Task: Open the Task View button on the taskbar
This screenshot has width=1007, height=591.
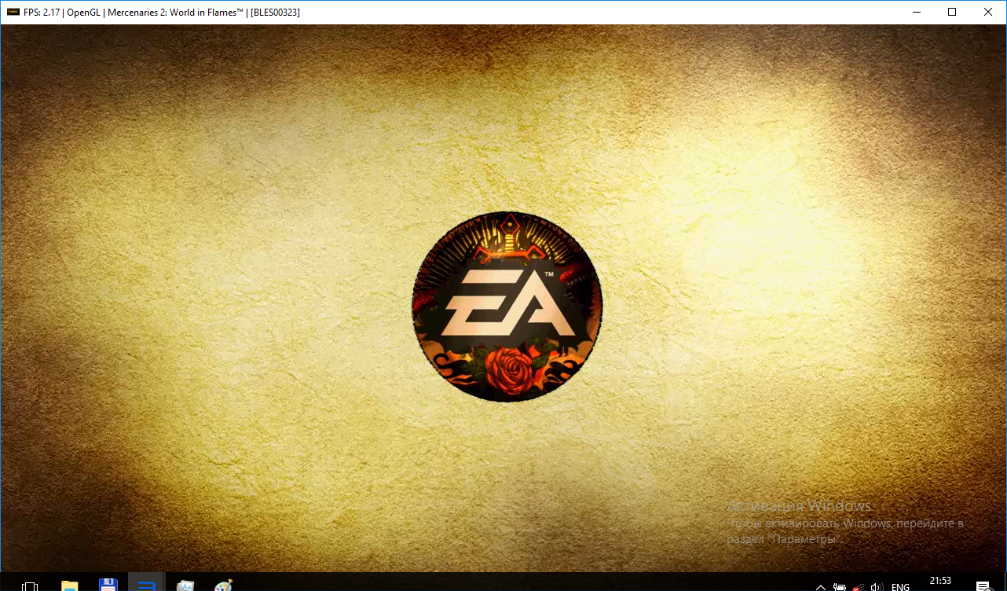Action: pyautogui.click(x=30, y=585)
